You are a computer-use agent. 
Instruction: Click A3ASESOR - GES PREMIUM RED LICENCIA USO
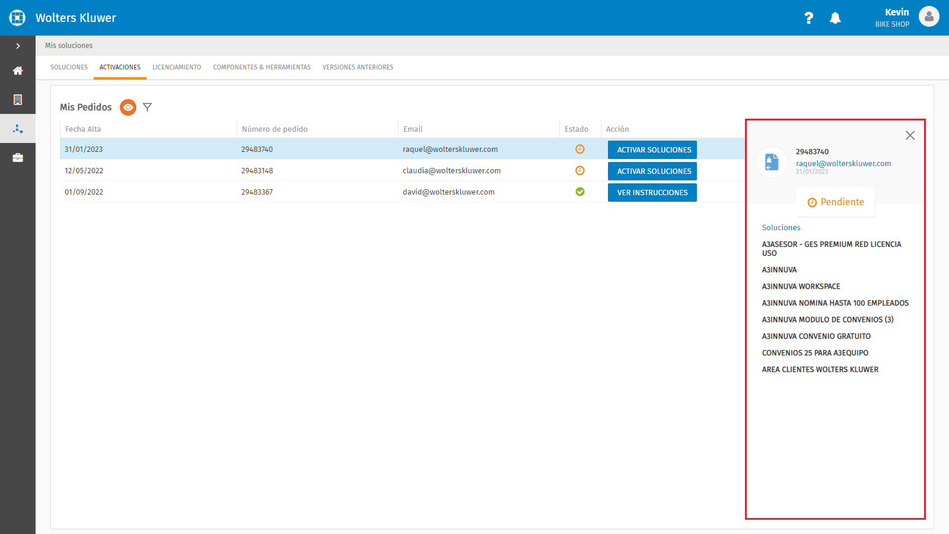coord(832,249)
